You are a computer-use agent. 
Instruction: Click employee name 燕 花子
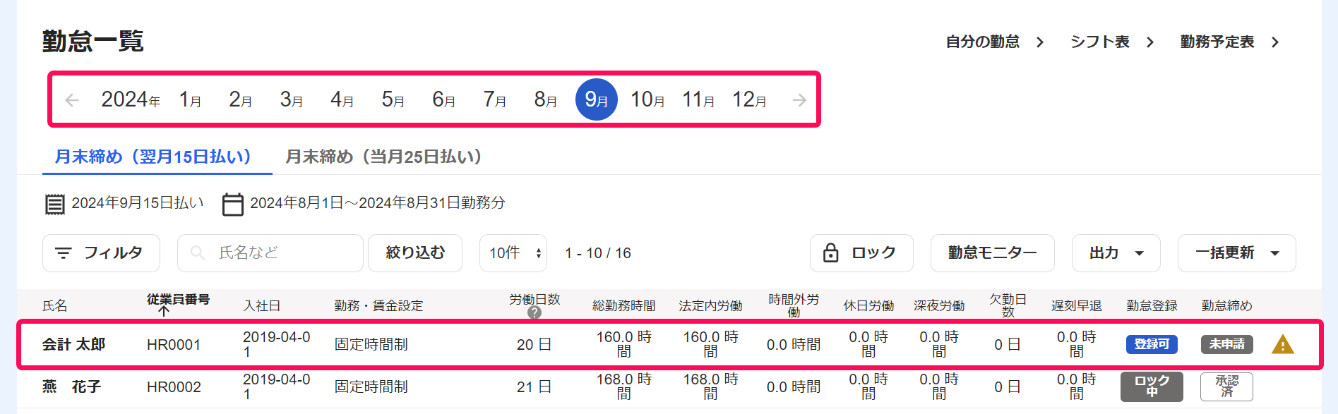71,386
